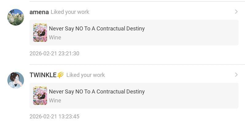Click author Wine in amena's notification card

click(55, 38)
